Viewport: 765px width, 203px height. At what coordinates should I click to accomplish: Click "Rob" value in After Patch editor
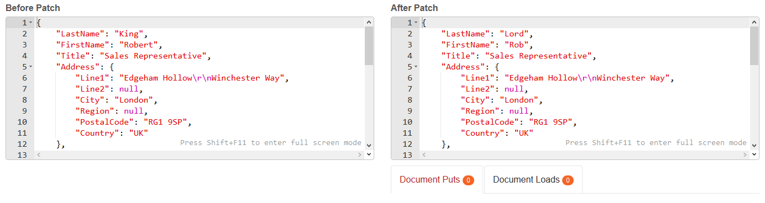click(x=517, y=45)
